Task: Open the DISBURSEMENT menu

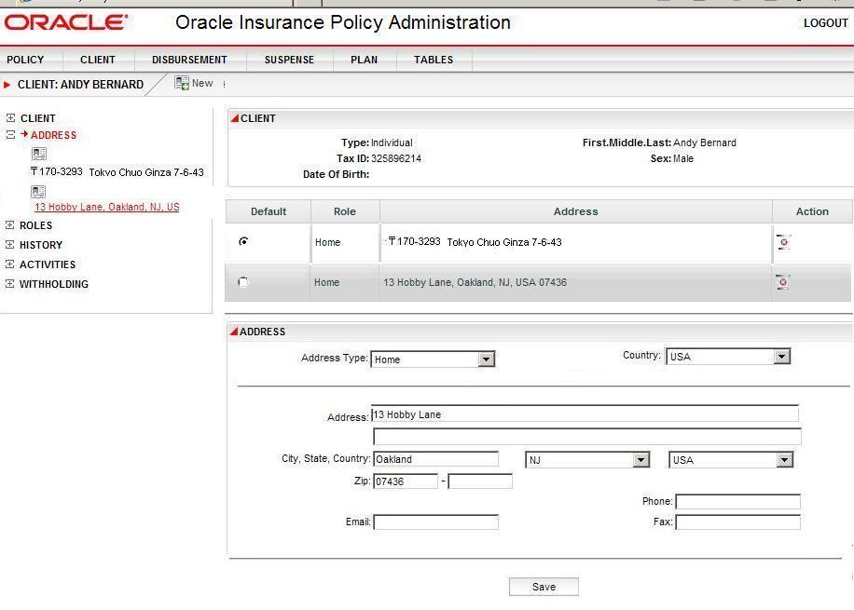Action: (189, 60)
